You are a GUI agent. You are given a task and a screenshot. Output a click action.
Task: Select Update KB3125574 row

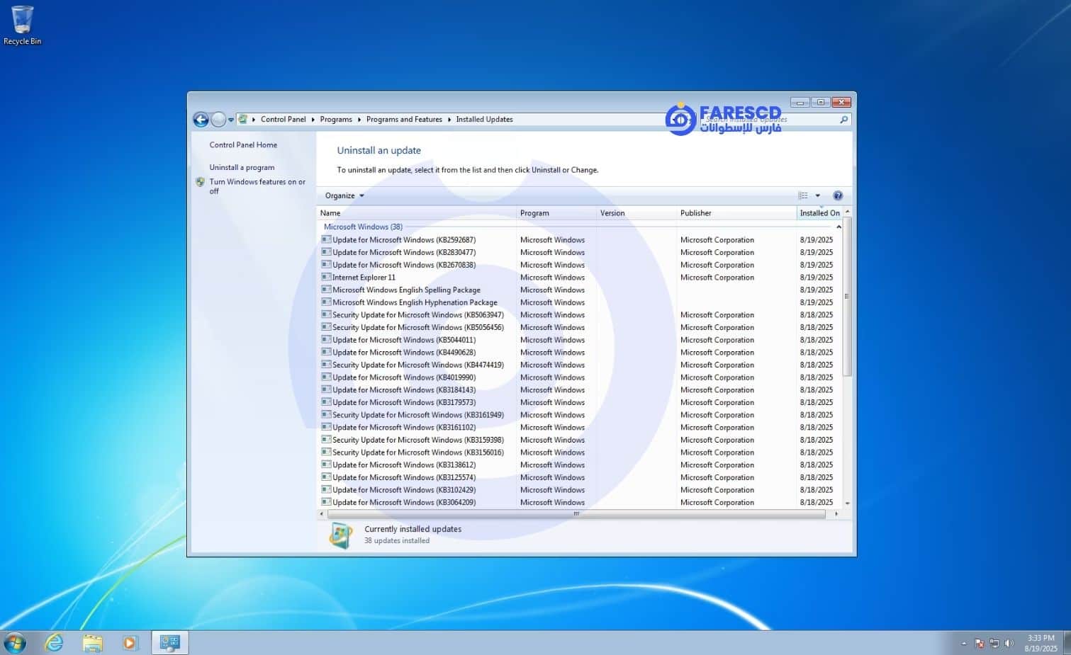(x=579, y=477)
